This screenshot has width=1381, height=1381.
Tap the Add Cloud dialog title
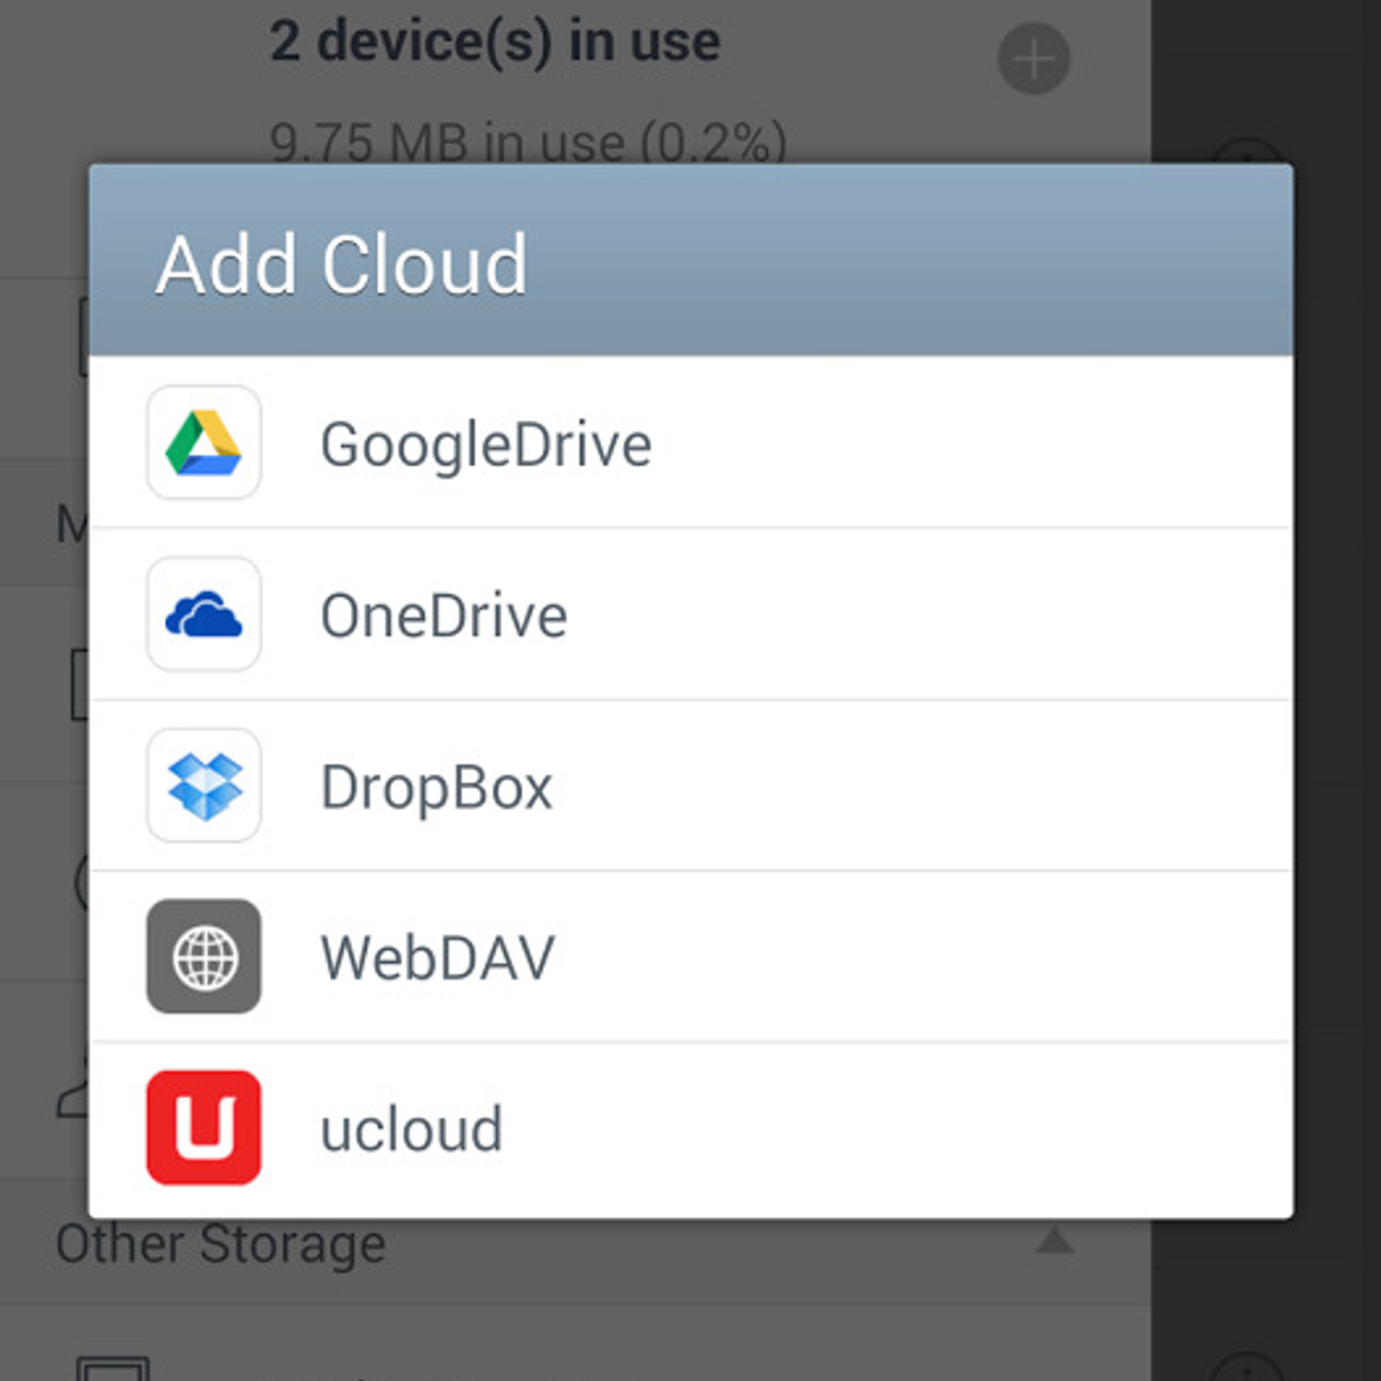(341, 264)
